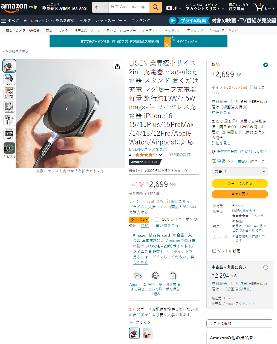
Task: Open the ヘルプ nav item
Action: (85, 21)
